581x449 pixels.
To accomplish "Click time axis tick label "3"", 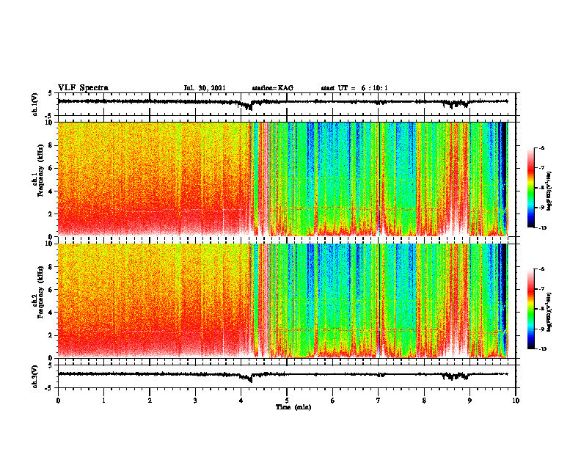I will coord(195,401).
